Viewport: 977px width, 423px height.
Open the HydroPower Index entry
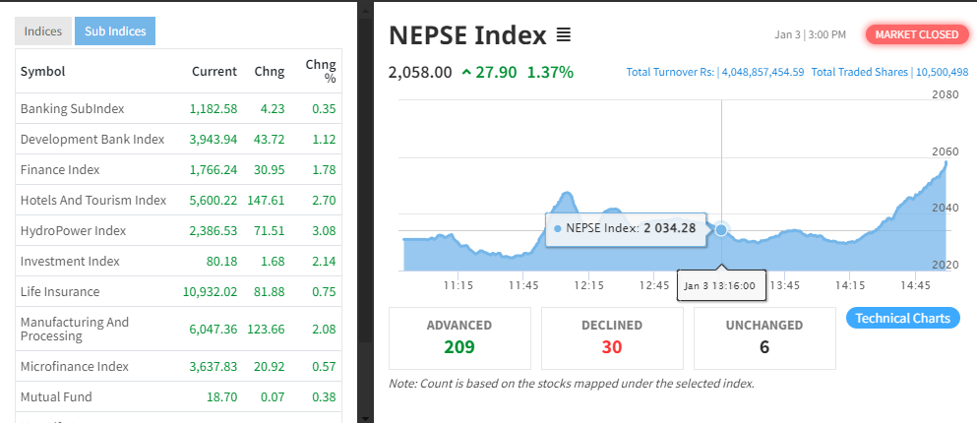(x=73, y=230)
